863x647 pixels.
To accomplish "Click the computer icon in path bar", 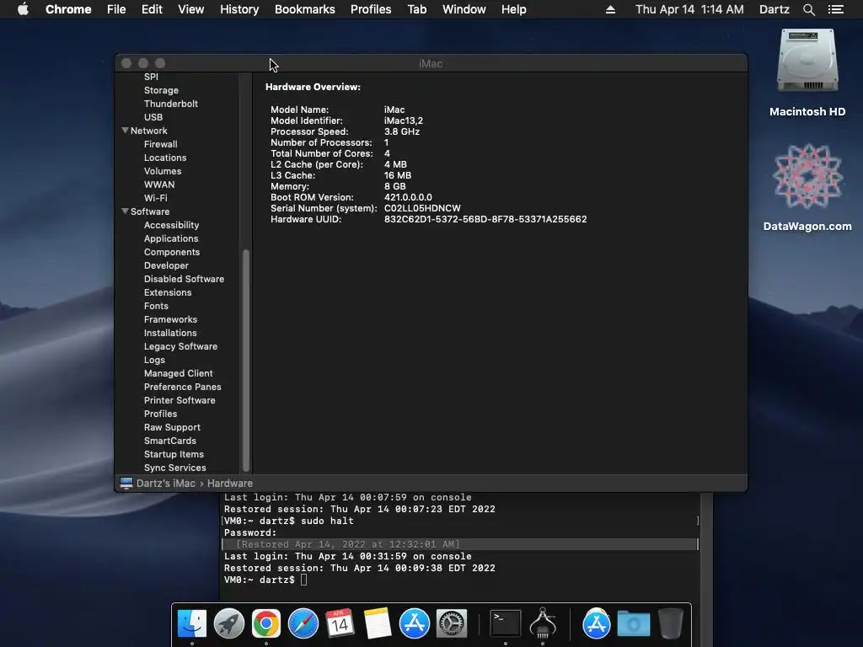I will point(126,483).
